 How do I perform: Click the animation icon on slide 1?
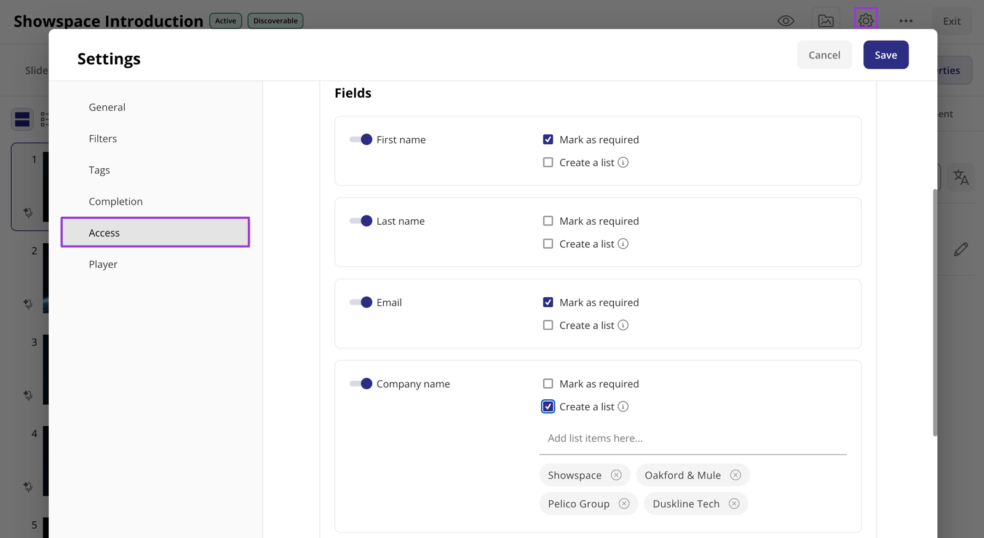pyautogui.click(x=28, y=212)
